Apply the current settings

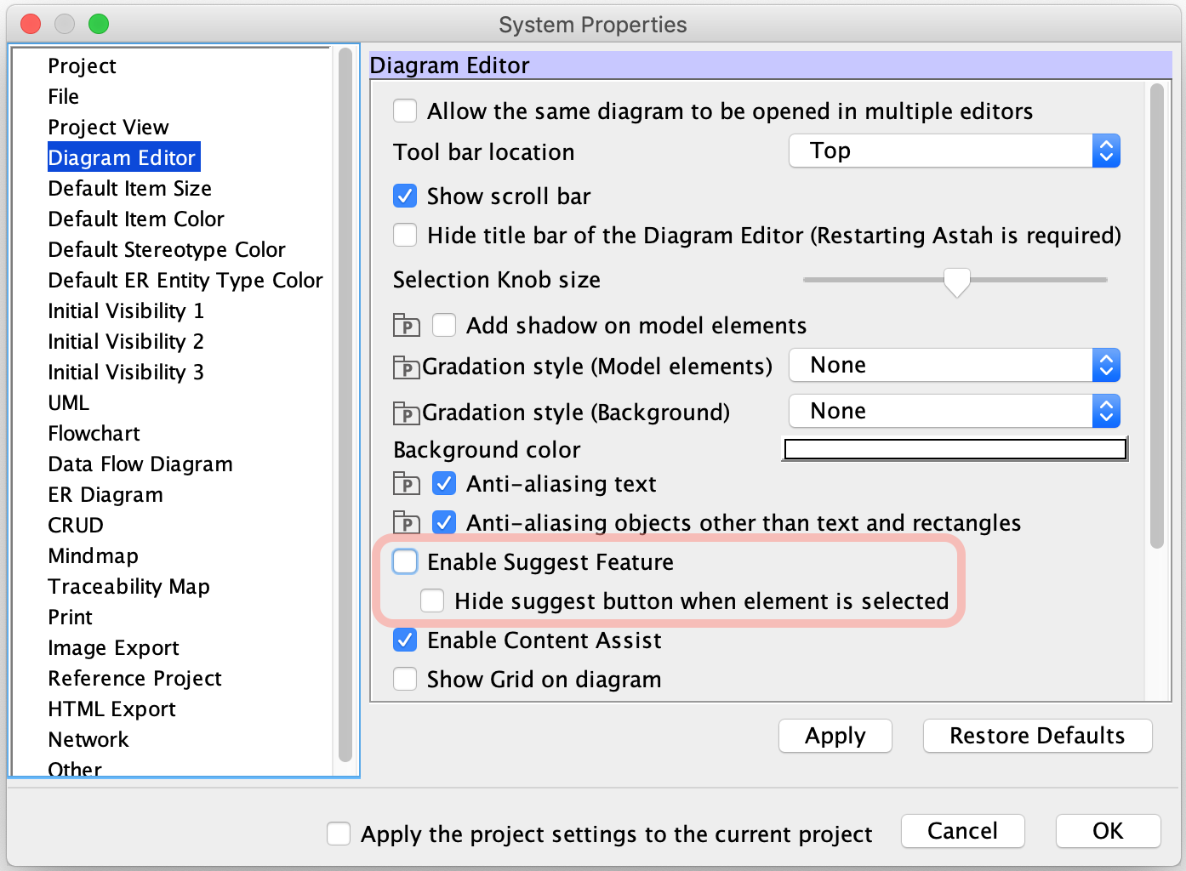tap(835, 736)
